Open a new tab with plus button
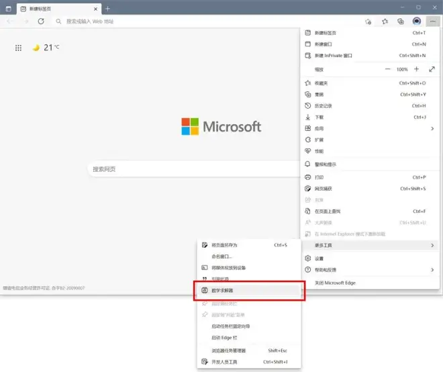The width and height of the screenshot is (443, 372). [x=107, y=9]
